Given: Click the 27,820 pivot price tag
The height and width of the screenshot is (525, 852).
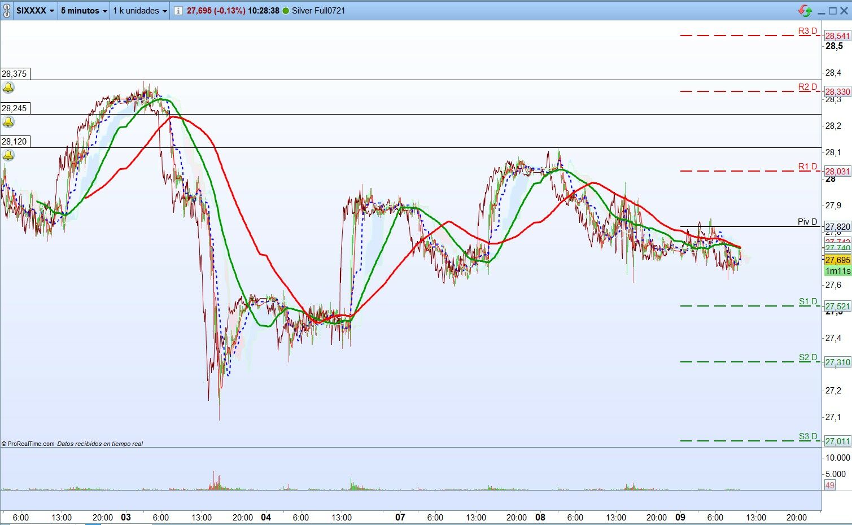Looking at the screenshot, I should coord(837,227).
